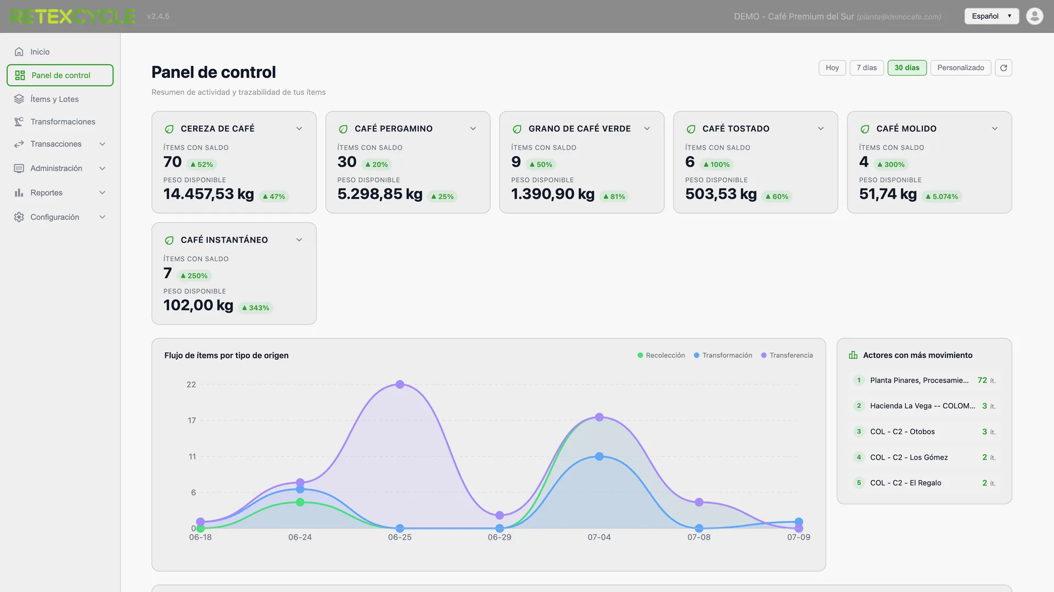Refresh the dashboard with the reload icon

point(1003,68)
